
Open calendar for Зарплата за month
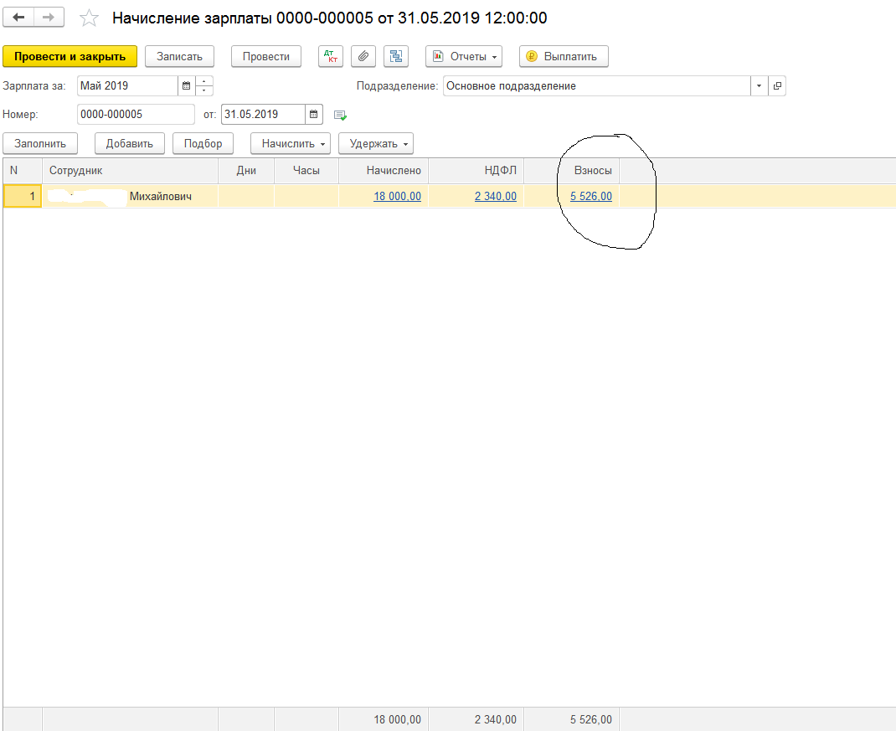[186, 85]
